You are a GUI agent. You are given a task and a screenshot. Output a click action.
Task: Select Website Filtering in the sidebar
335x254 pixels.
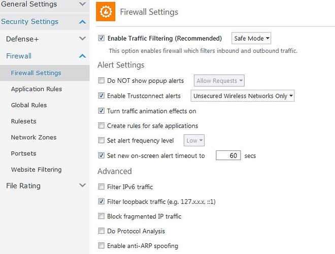37,170
